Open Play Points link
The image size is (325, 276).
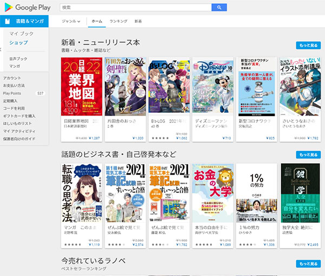tap(12, 93)
